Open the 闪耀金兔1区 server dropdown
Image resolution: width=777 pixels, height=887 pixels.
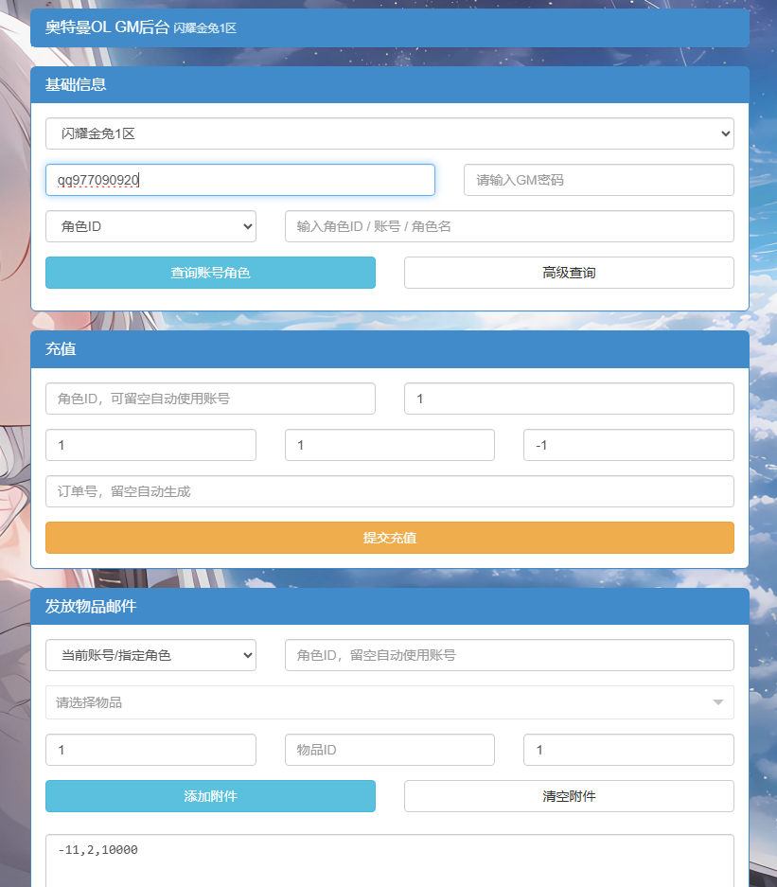(x=390, y=133)
